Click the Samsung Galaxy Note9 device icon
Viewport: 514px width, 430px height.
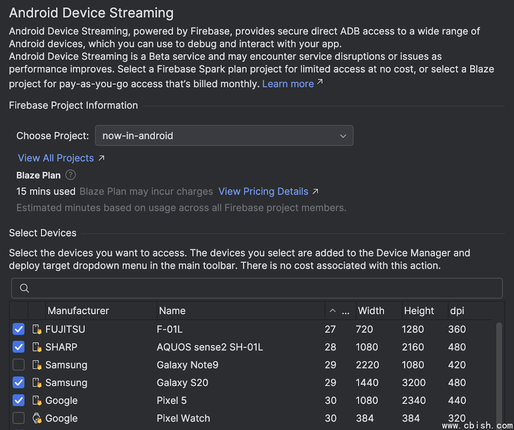click(x=37, y=365)
